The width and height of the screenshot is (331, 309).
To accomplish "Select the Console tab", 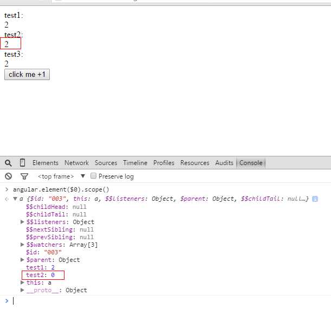I will [251, 163].
